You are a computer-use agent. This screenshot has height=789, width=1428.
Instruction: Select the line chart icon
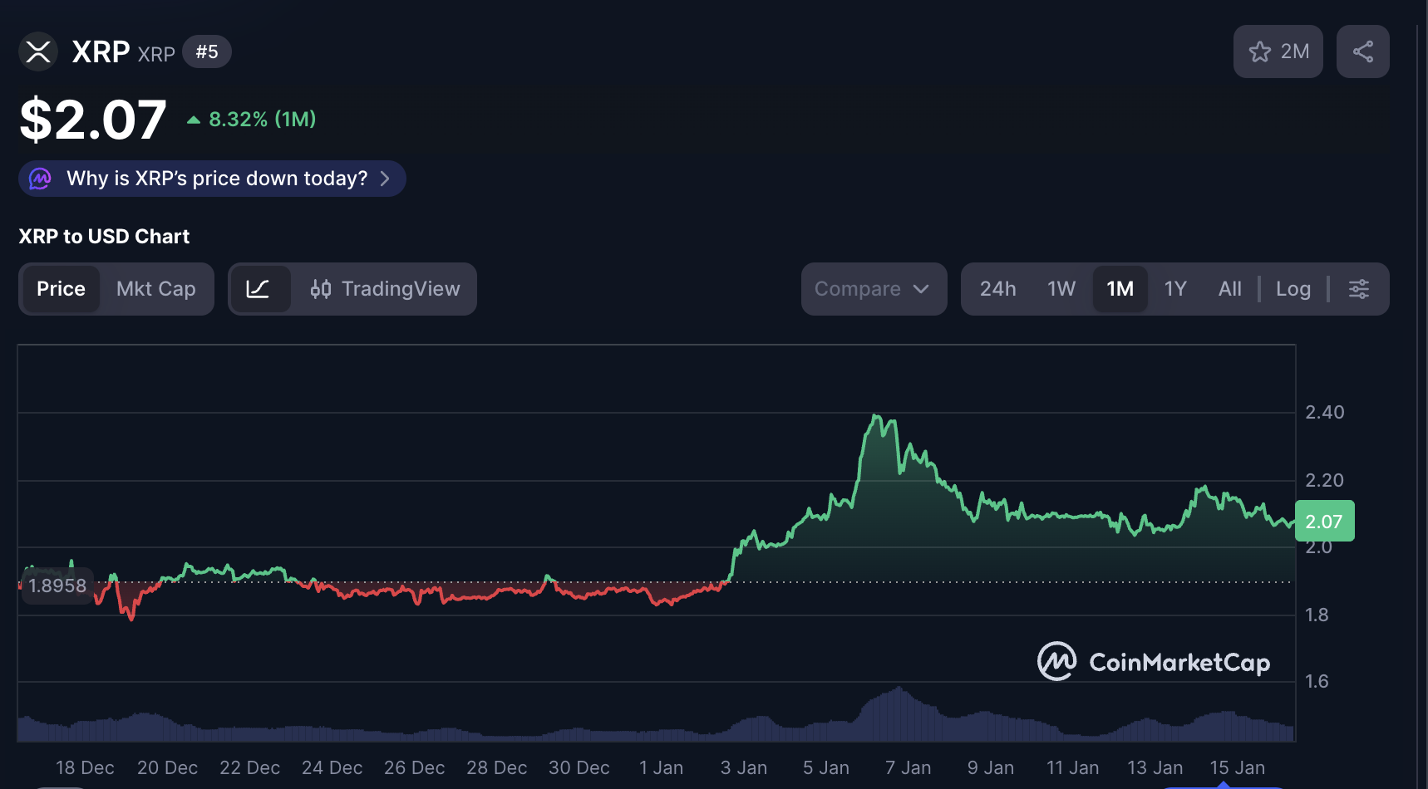[x=260, y=289]
